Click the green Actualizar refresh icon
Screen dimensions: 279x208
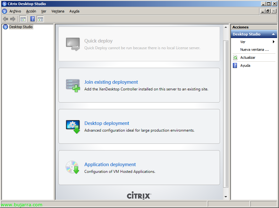click(x=235, y=58)
